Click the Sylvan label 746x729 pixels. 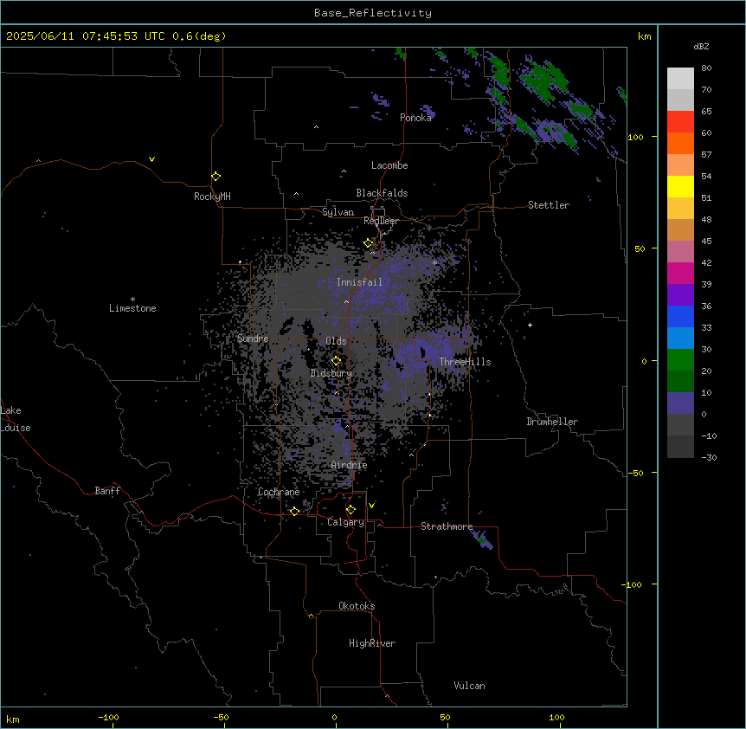tap(338, 212)
